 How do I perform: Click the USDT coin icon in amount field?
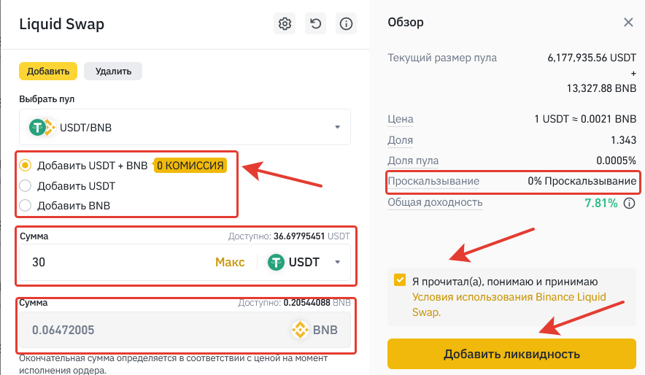pyautogui.click(x=276, y=262)
